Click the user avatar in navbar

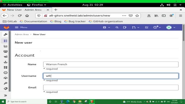point(169,27)
